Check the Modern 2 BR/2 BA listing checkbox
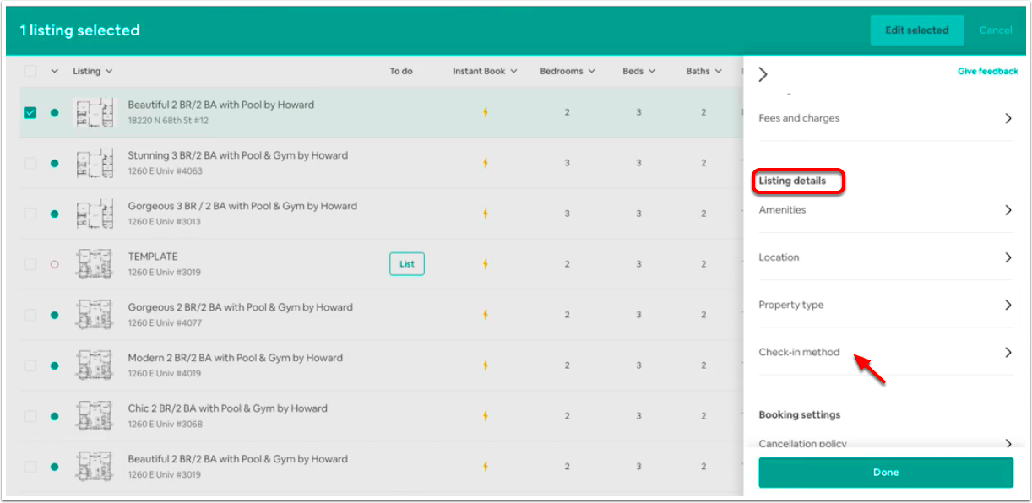1032x503 pixels. (30, 365)
